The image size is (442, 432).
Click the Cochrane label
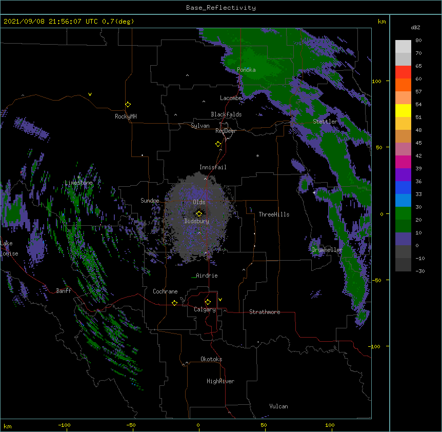coord(165,291)
